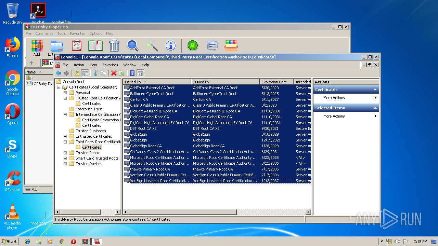The image size is (438, 246).
Task: Select the Certum CA certificate row
Action: [x=217, y=99]
